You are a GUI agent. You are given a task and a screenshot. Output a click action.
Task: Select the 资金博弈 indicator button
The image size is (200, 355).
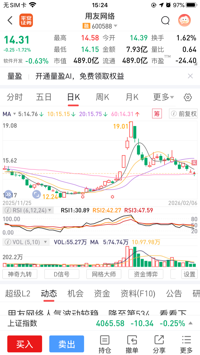146,274
